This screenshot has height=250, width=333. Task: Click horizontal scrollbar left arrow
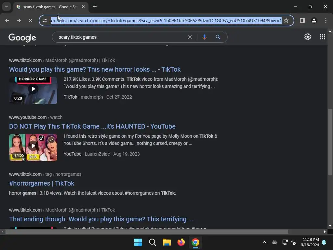pyautogui.click(x=3, y=231)
